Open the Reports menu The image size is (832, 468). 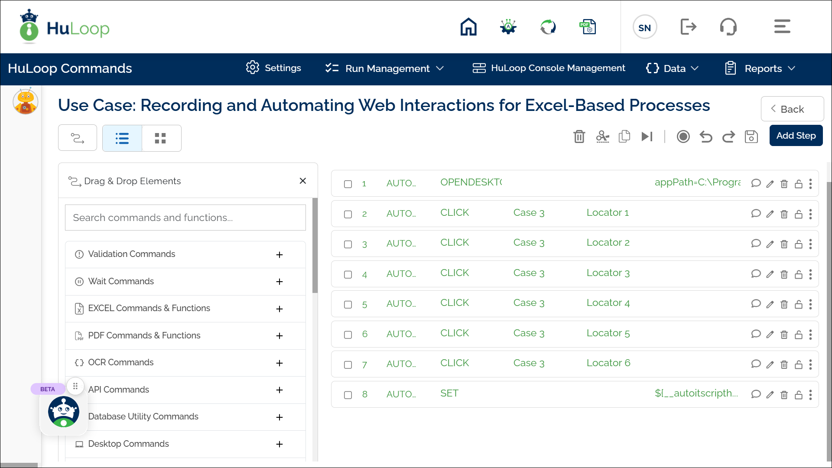coord(760,68)
